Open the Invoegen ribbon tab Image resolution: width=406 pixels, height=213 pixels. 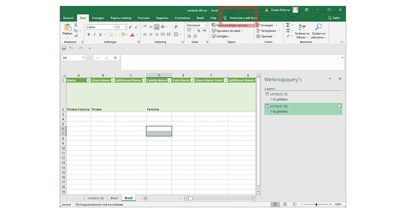click(98, 17)
